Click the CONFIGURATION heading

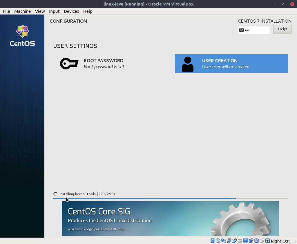tap(68, 21)
